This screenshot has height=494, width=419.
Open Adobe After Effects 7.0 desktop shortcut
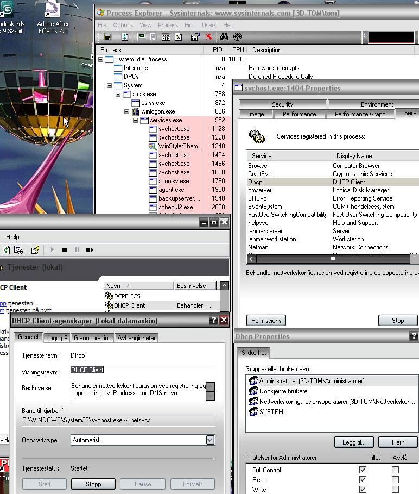tap(53, 17)
